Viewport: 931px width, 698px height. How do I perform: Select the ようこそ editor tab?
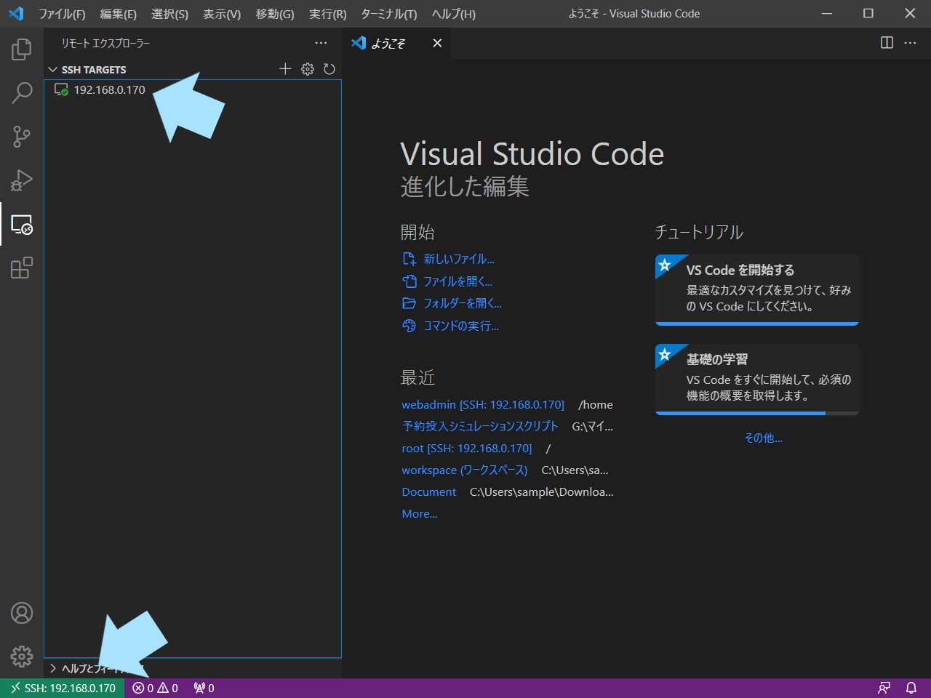396,43
